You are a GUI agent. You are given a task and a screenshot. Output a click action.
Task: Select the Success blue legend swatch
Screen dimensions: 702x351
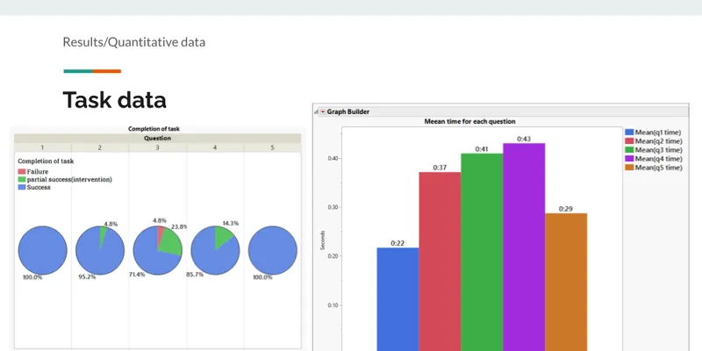point(22,188)
